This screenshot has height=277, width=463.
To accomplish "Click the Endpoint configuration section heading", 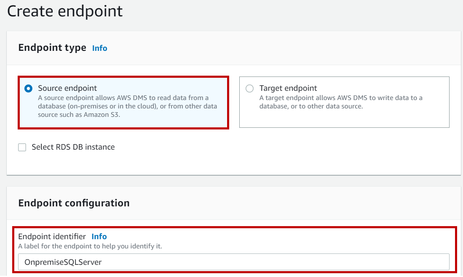I will 74,203.
